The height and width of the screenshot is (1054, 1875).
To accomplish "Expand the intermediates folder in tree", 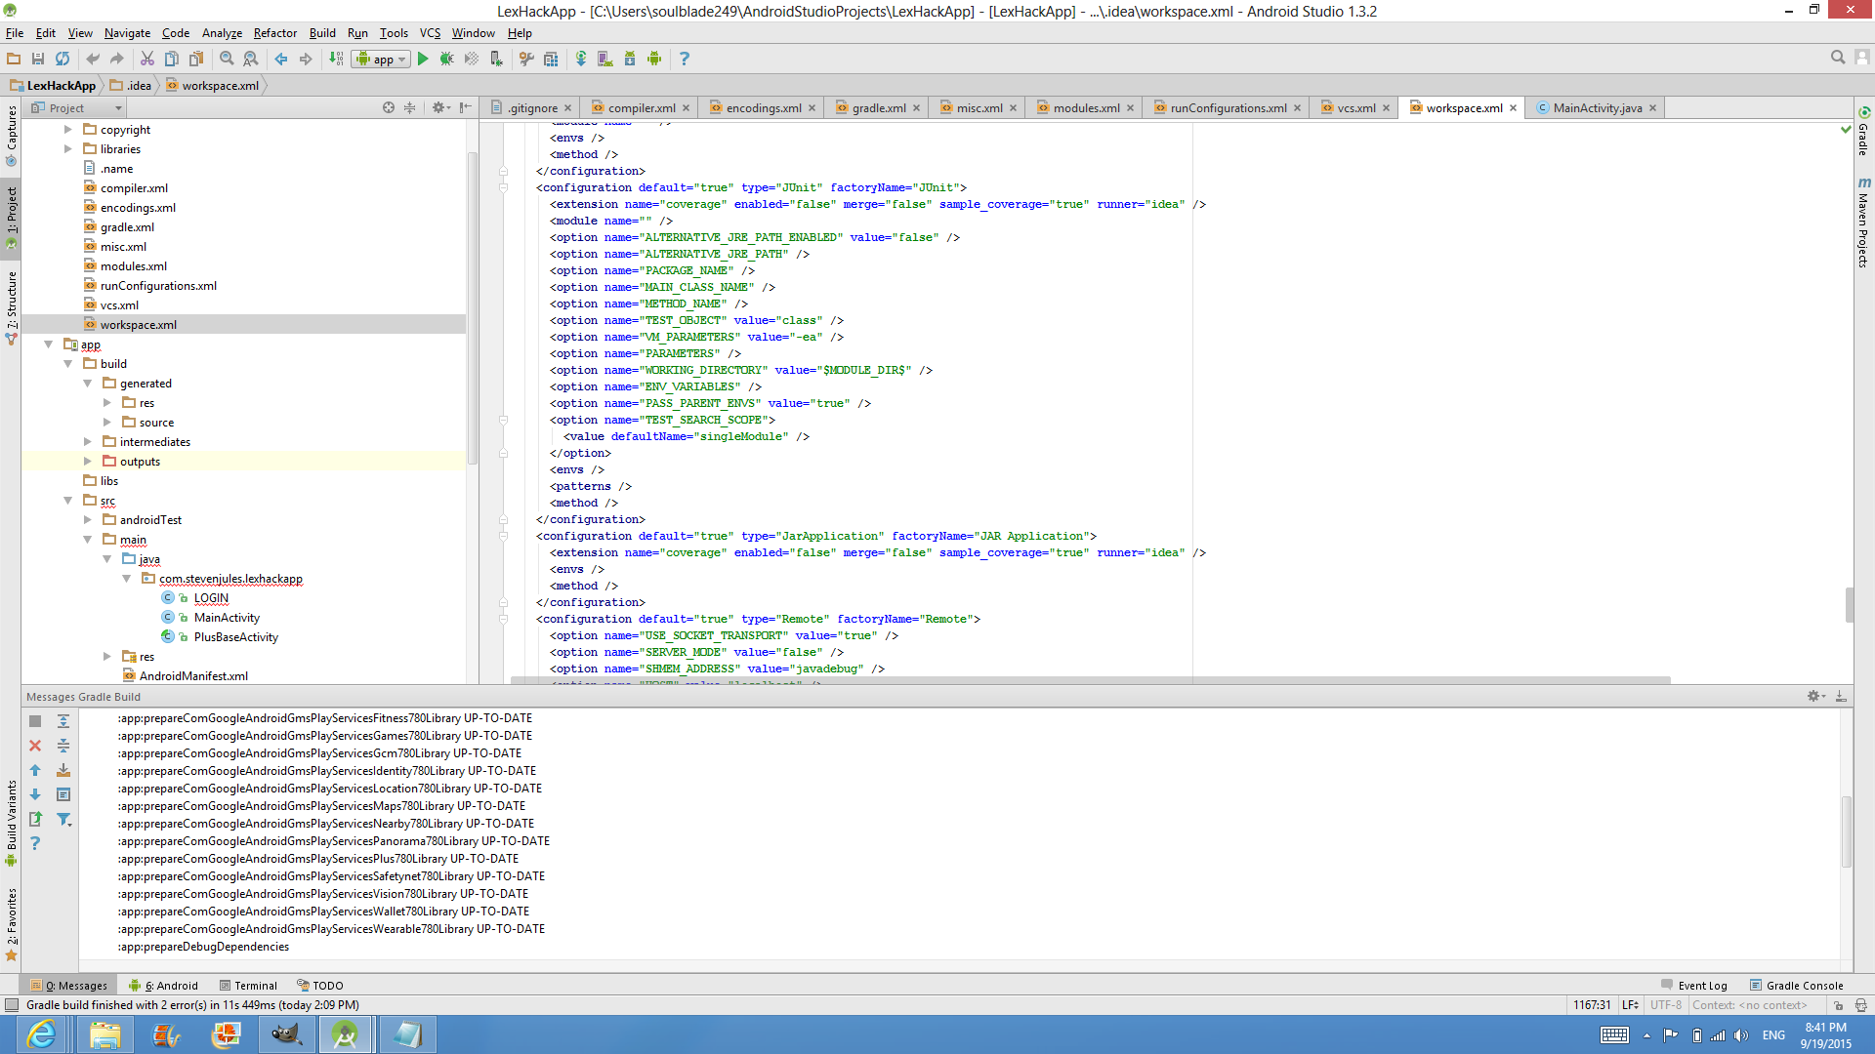I will tap(88, 442).
